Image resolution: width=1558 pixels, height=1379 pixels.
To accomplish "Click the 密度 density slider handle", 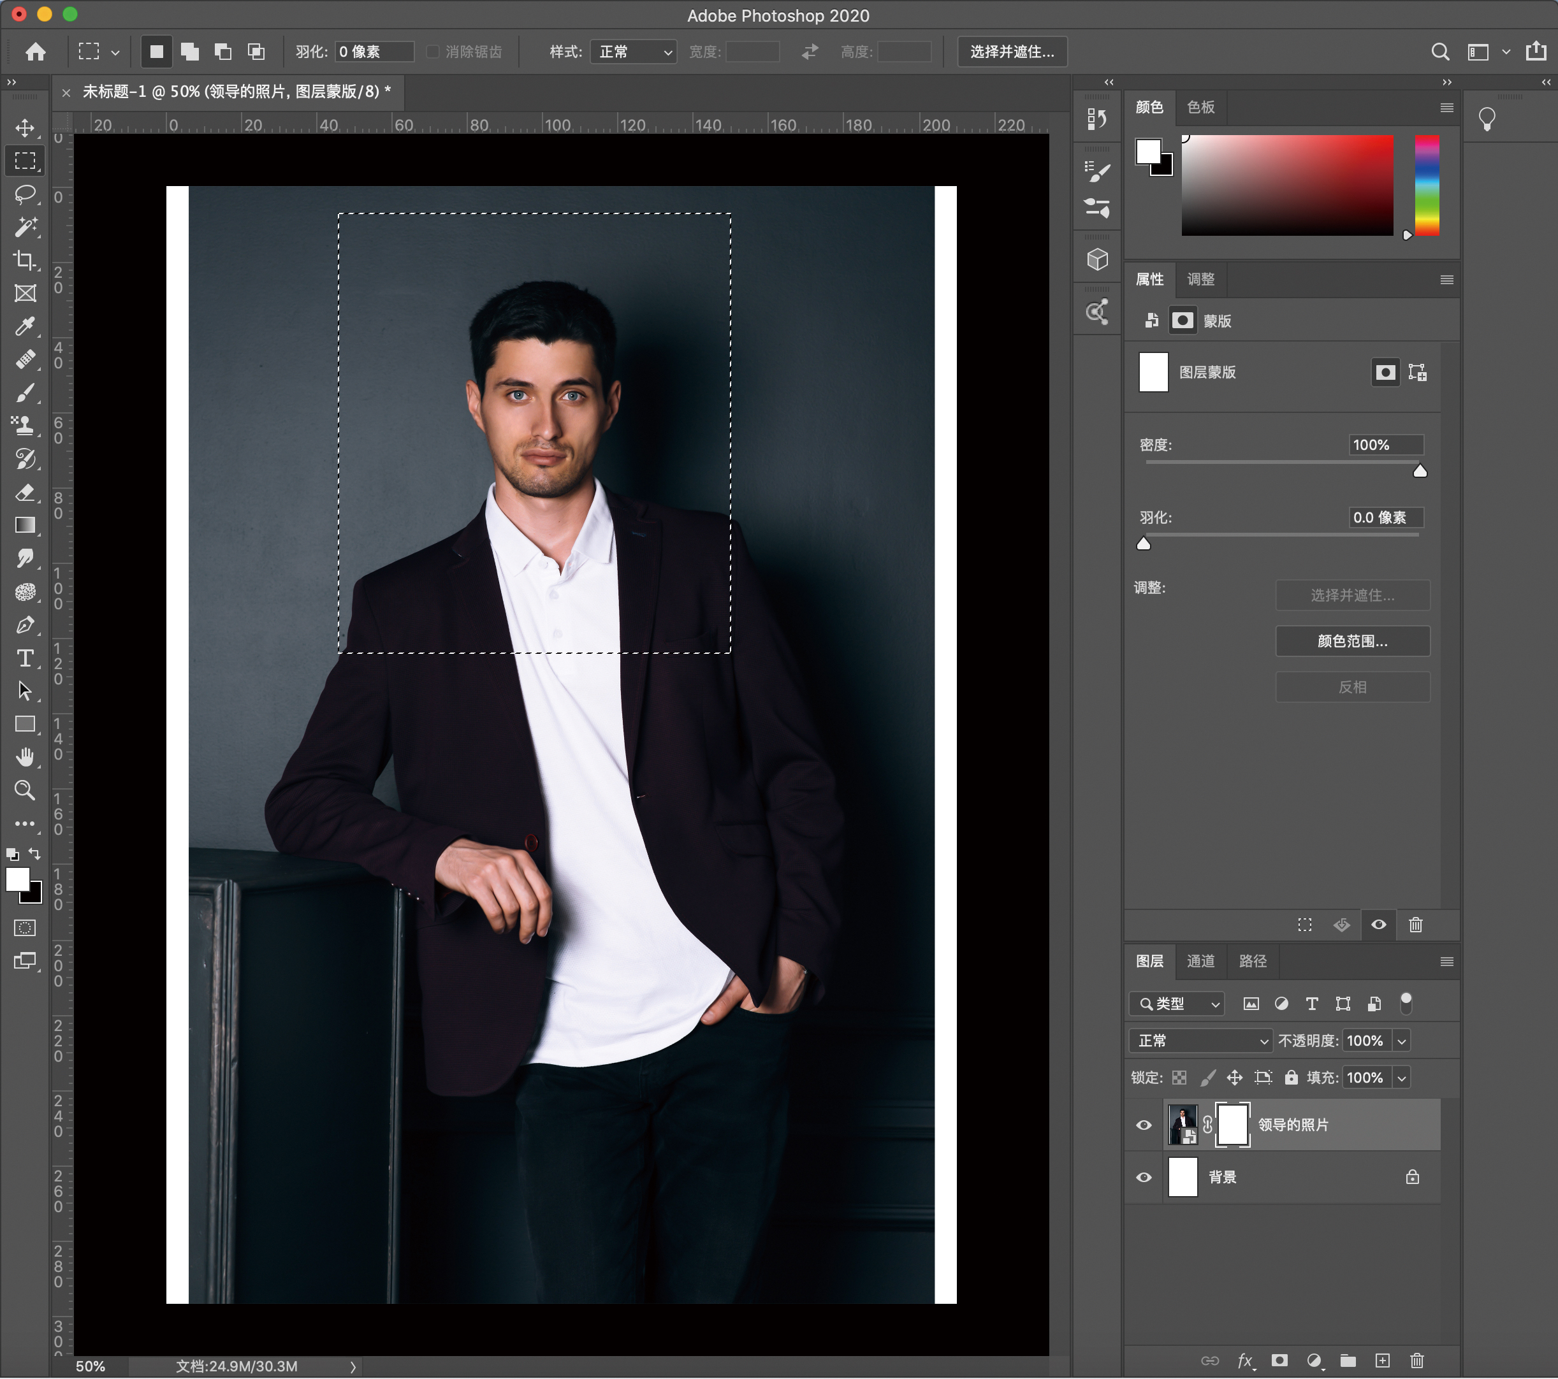I will (x=1420, y=472).
